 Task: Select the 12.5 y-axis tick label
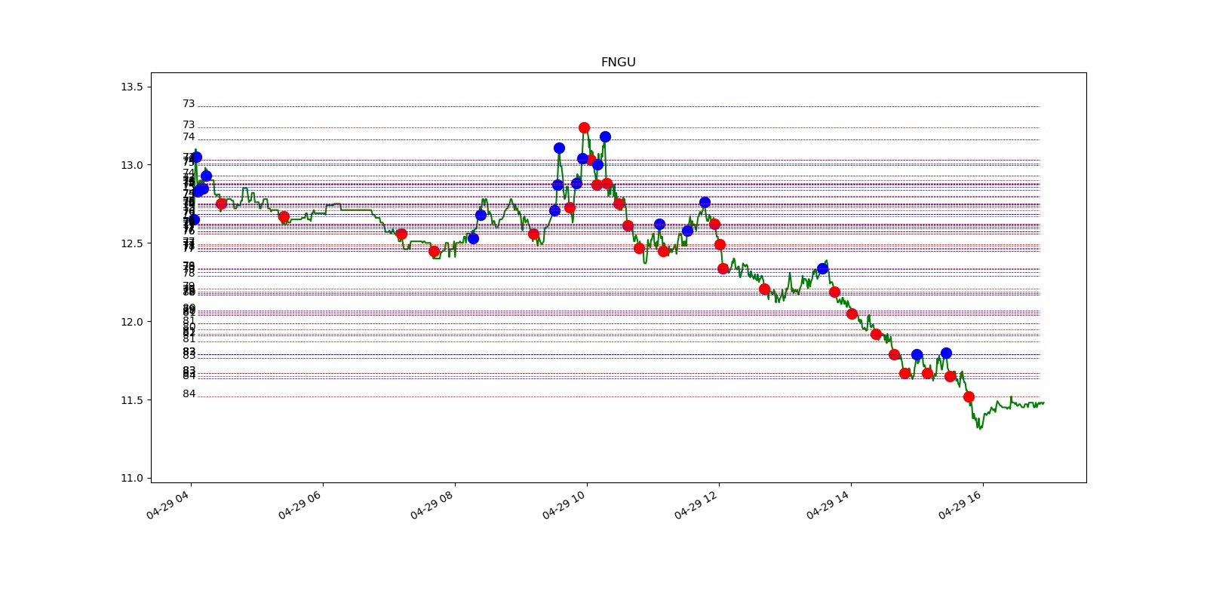tap(131, 243)
